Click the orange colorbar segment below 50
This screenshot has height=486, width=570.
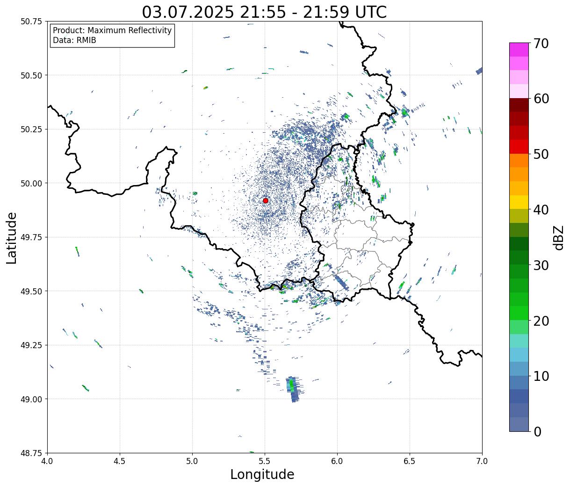519,160
